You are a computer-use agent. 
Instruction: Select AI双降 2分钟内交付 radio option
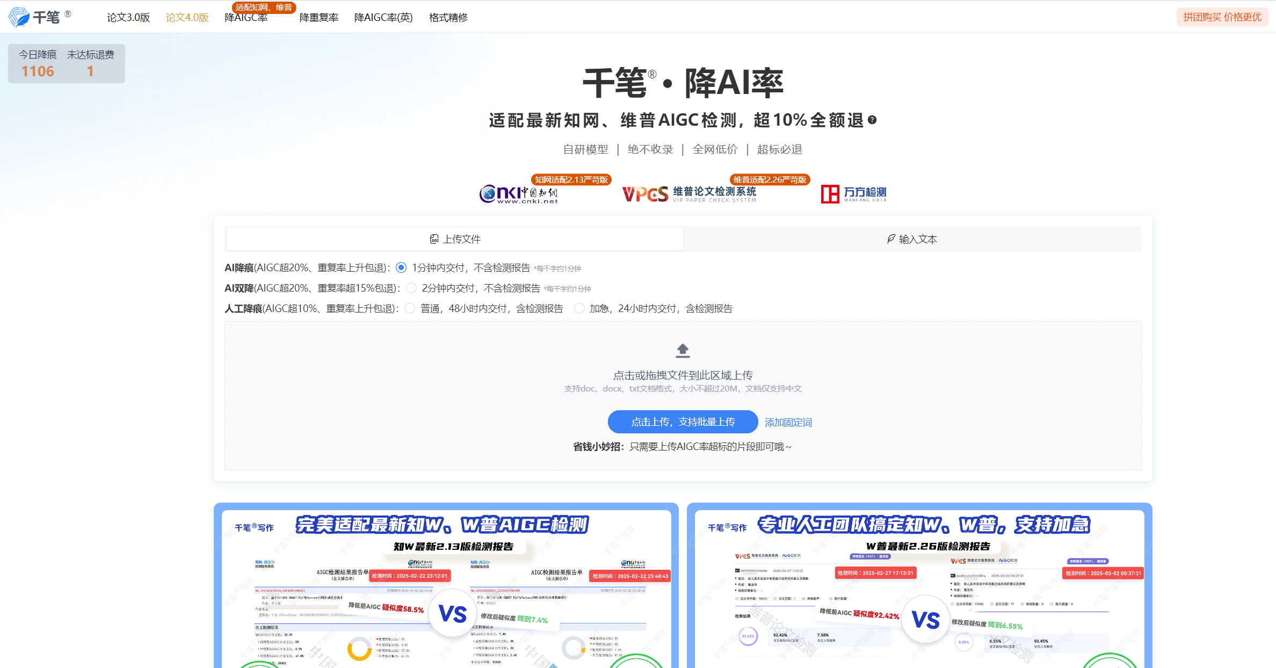click(411, 288)
